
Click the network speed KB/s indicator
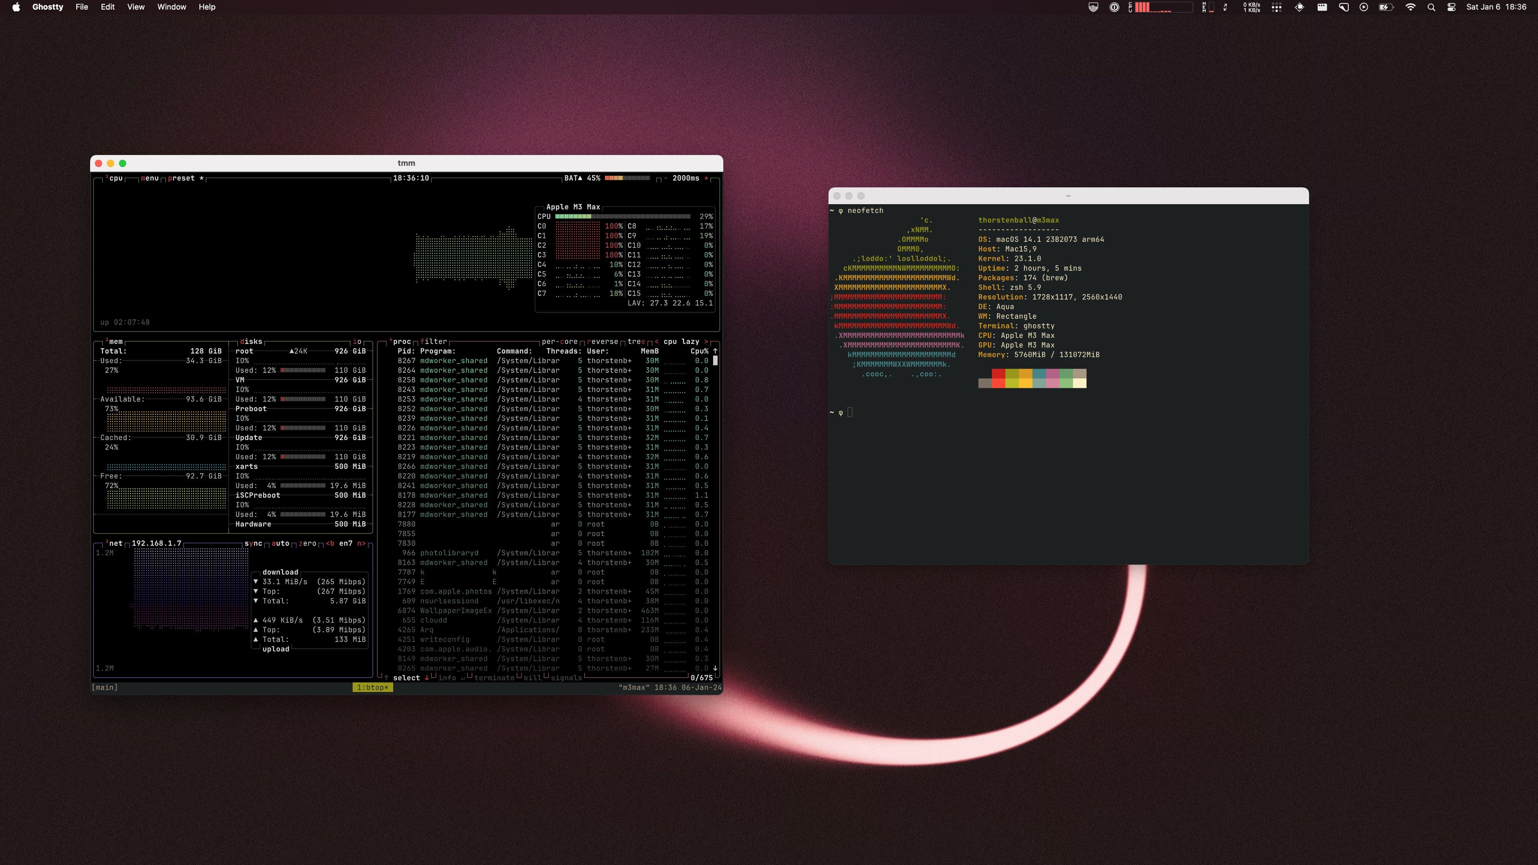1252,7
